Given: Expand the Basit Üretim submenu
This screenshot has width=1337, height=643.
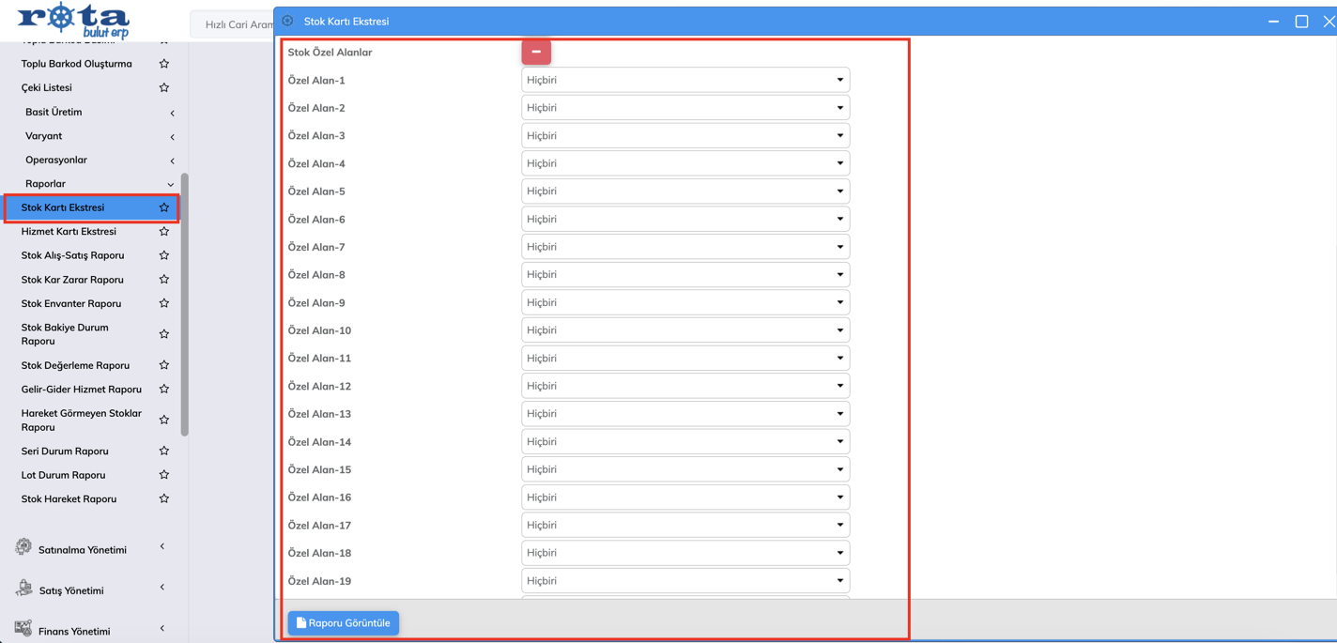Looking at the screenshot, I should coord(99,113).
